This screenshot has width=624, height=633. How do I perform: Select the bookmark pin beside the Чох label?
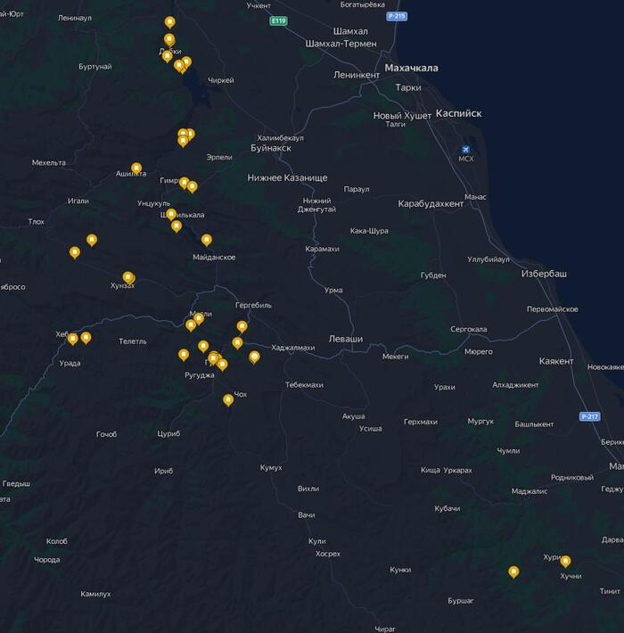pyautogui.click(x=228, y=399)
